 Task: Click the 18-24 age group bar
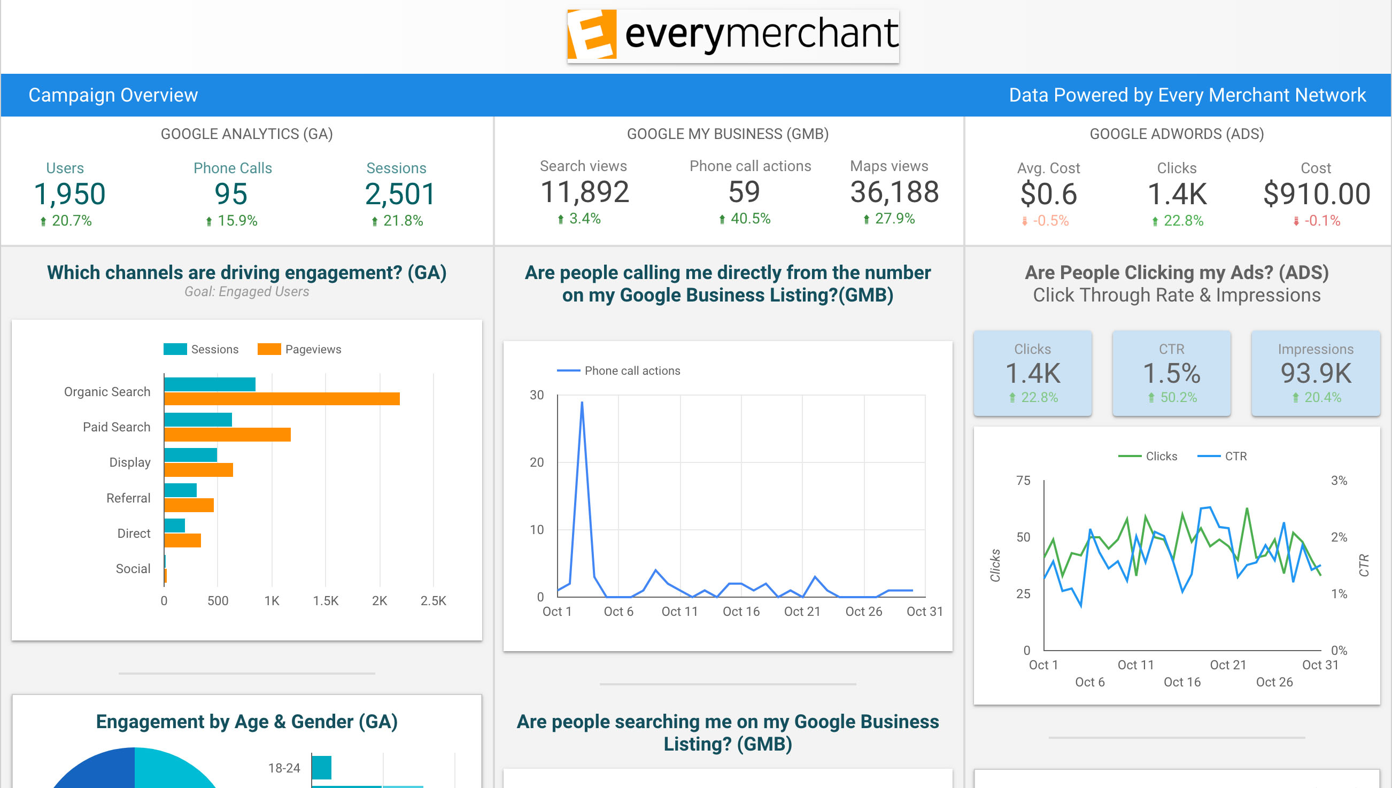pos(322,768)
